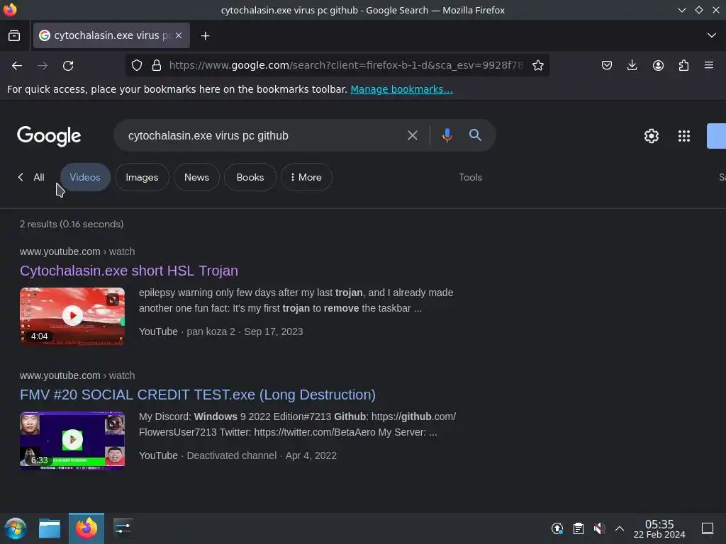
Task: Click the Firefox taskbar icon
Action: pyautogui.click(x=86, y=528)
